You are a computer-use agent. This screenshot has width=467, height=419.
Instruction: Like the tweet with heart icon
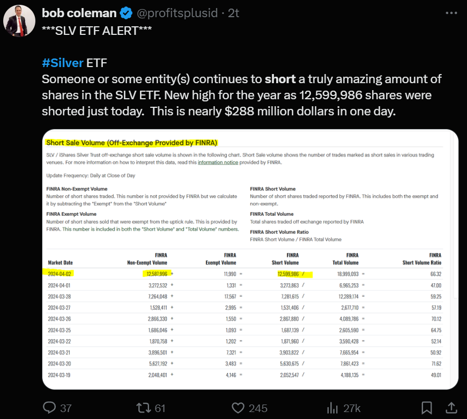click(x=238, y=408)
